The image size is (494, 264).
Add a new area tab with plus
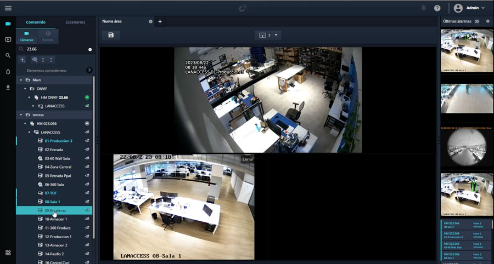click(x=160, y=21)
